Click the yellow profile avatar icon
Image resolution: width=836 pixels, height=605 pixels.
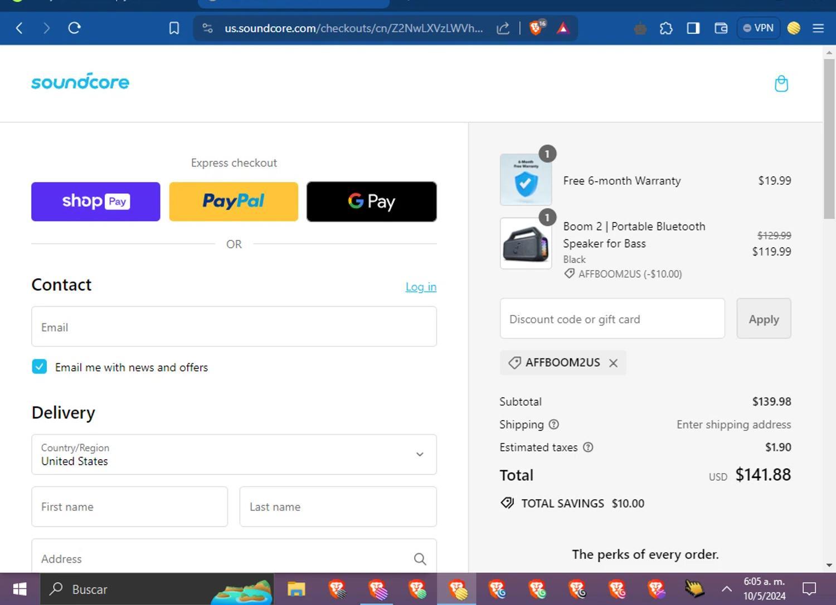(794, 28)
